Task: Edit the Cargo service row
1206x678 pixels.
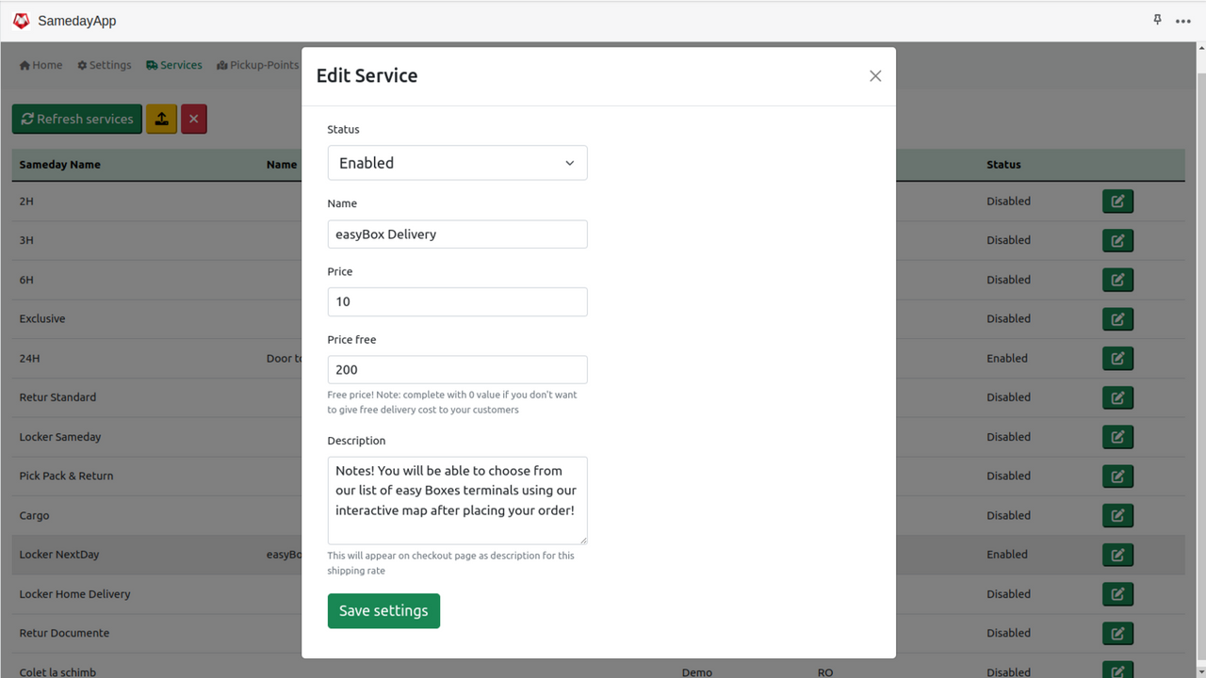Action: (1117, 515)
